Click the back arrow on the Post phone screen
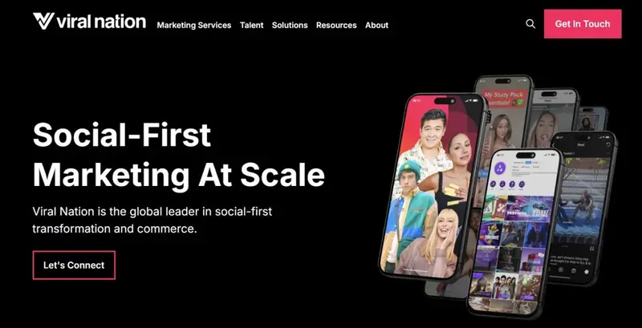The width and height of the screenshot is (642, 328). [553, 145]
